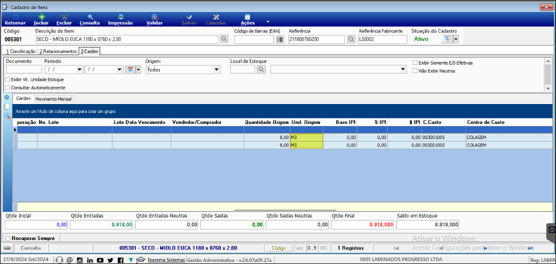Click the 0..9 numeric mode indicator
The width and height of the screenshot is (556, 264).
[x=312, y=248]
